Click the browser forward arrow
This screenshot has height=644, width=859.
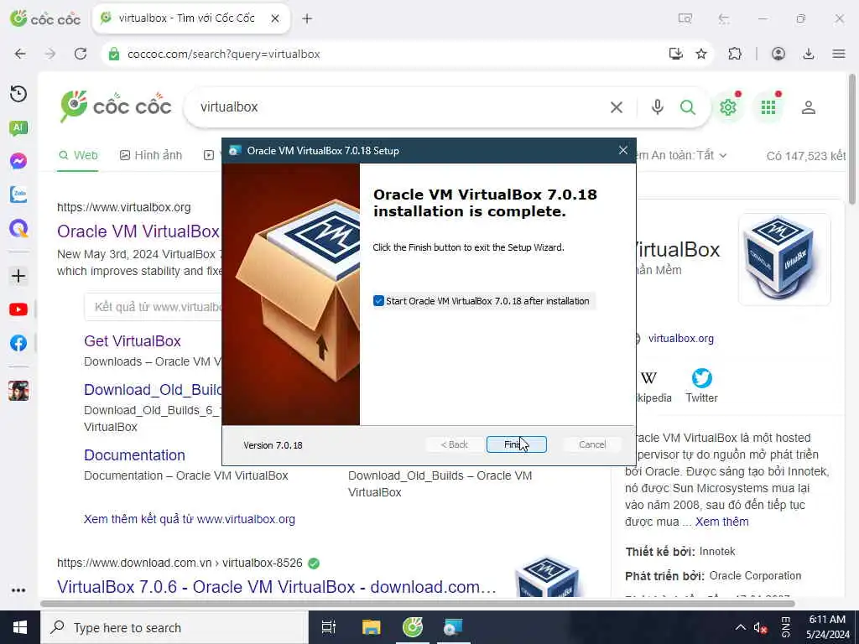click(50, 54)
